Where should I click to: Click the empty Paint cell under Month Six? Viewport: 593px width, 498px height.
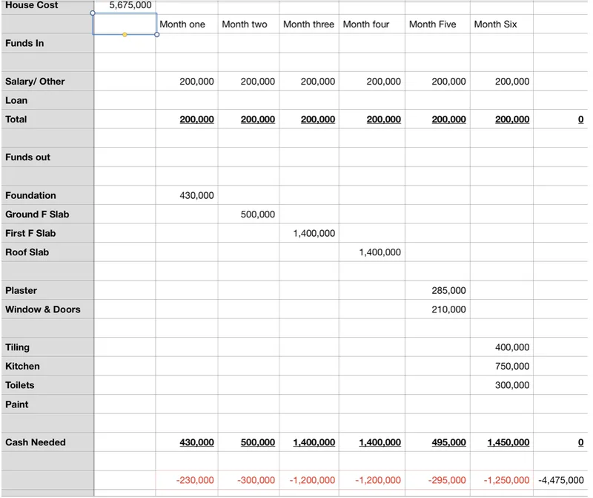(502, 404)
